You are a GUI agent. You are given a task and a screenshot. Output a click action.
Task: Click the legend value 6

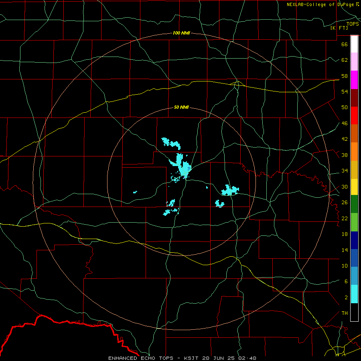pos(346,282)
